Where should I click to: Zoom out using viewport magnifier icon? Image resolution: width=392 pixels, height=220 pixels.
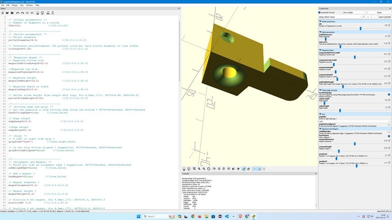point(204,169)
